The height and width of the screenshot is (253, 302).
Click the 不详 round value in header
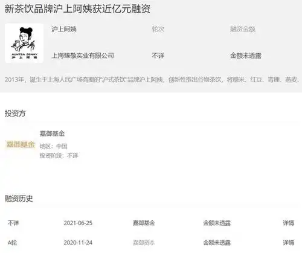(x=158, y=56)
